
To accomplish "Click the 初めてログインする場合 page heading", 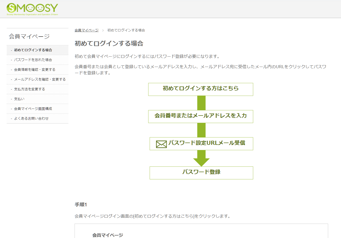I will coord(109,43).
